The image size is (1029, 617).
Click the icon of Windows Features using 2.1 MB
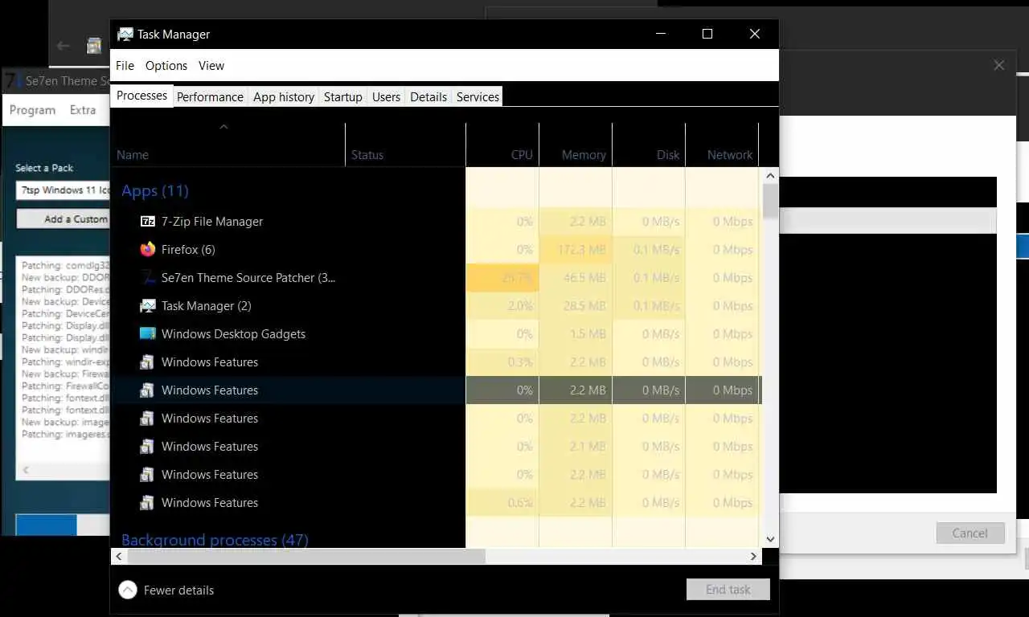pyautogui.click(x=147, y=447)
